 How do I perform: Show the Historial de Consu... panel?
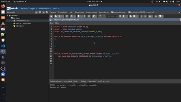(71, 81)
